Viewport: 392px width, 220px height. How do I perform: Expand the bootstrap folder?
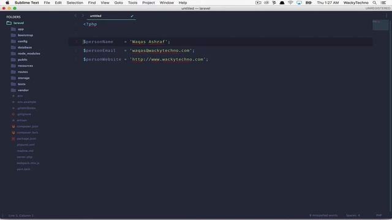click(x=25, y=35)
